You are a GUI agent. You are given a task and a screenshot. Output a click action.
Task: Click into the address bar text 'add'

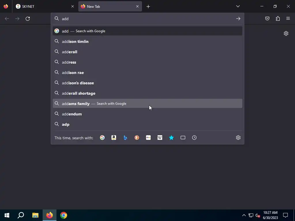coord(65,19)
